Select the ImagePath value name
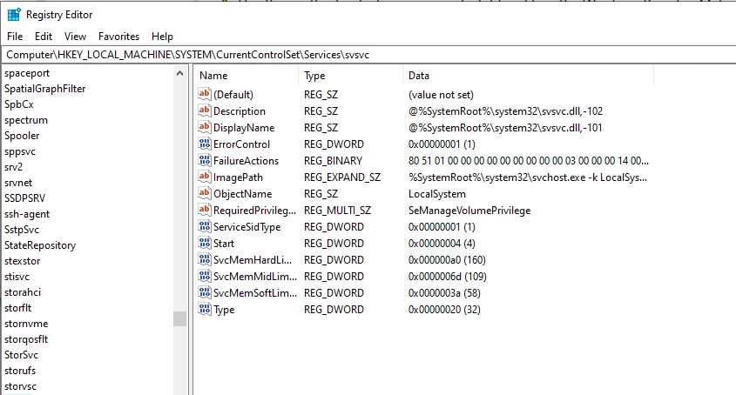 click(238, 177)
